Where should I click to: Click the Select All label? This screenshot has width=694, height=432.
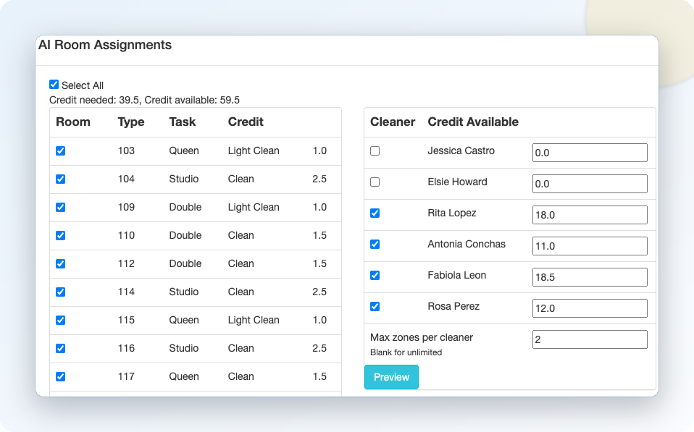(x=83, y=86)
